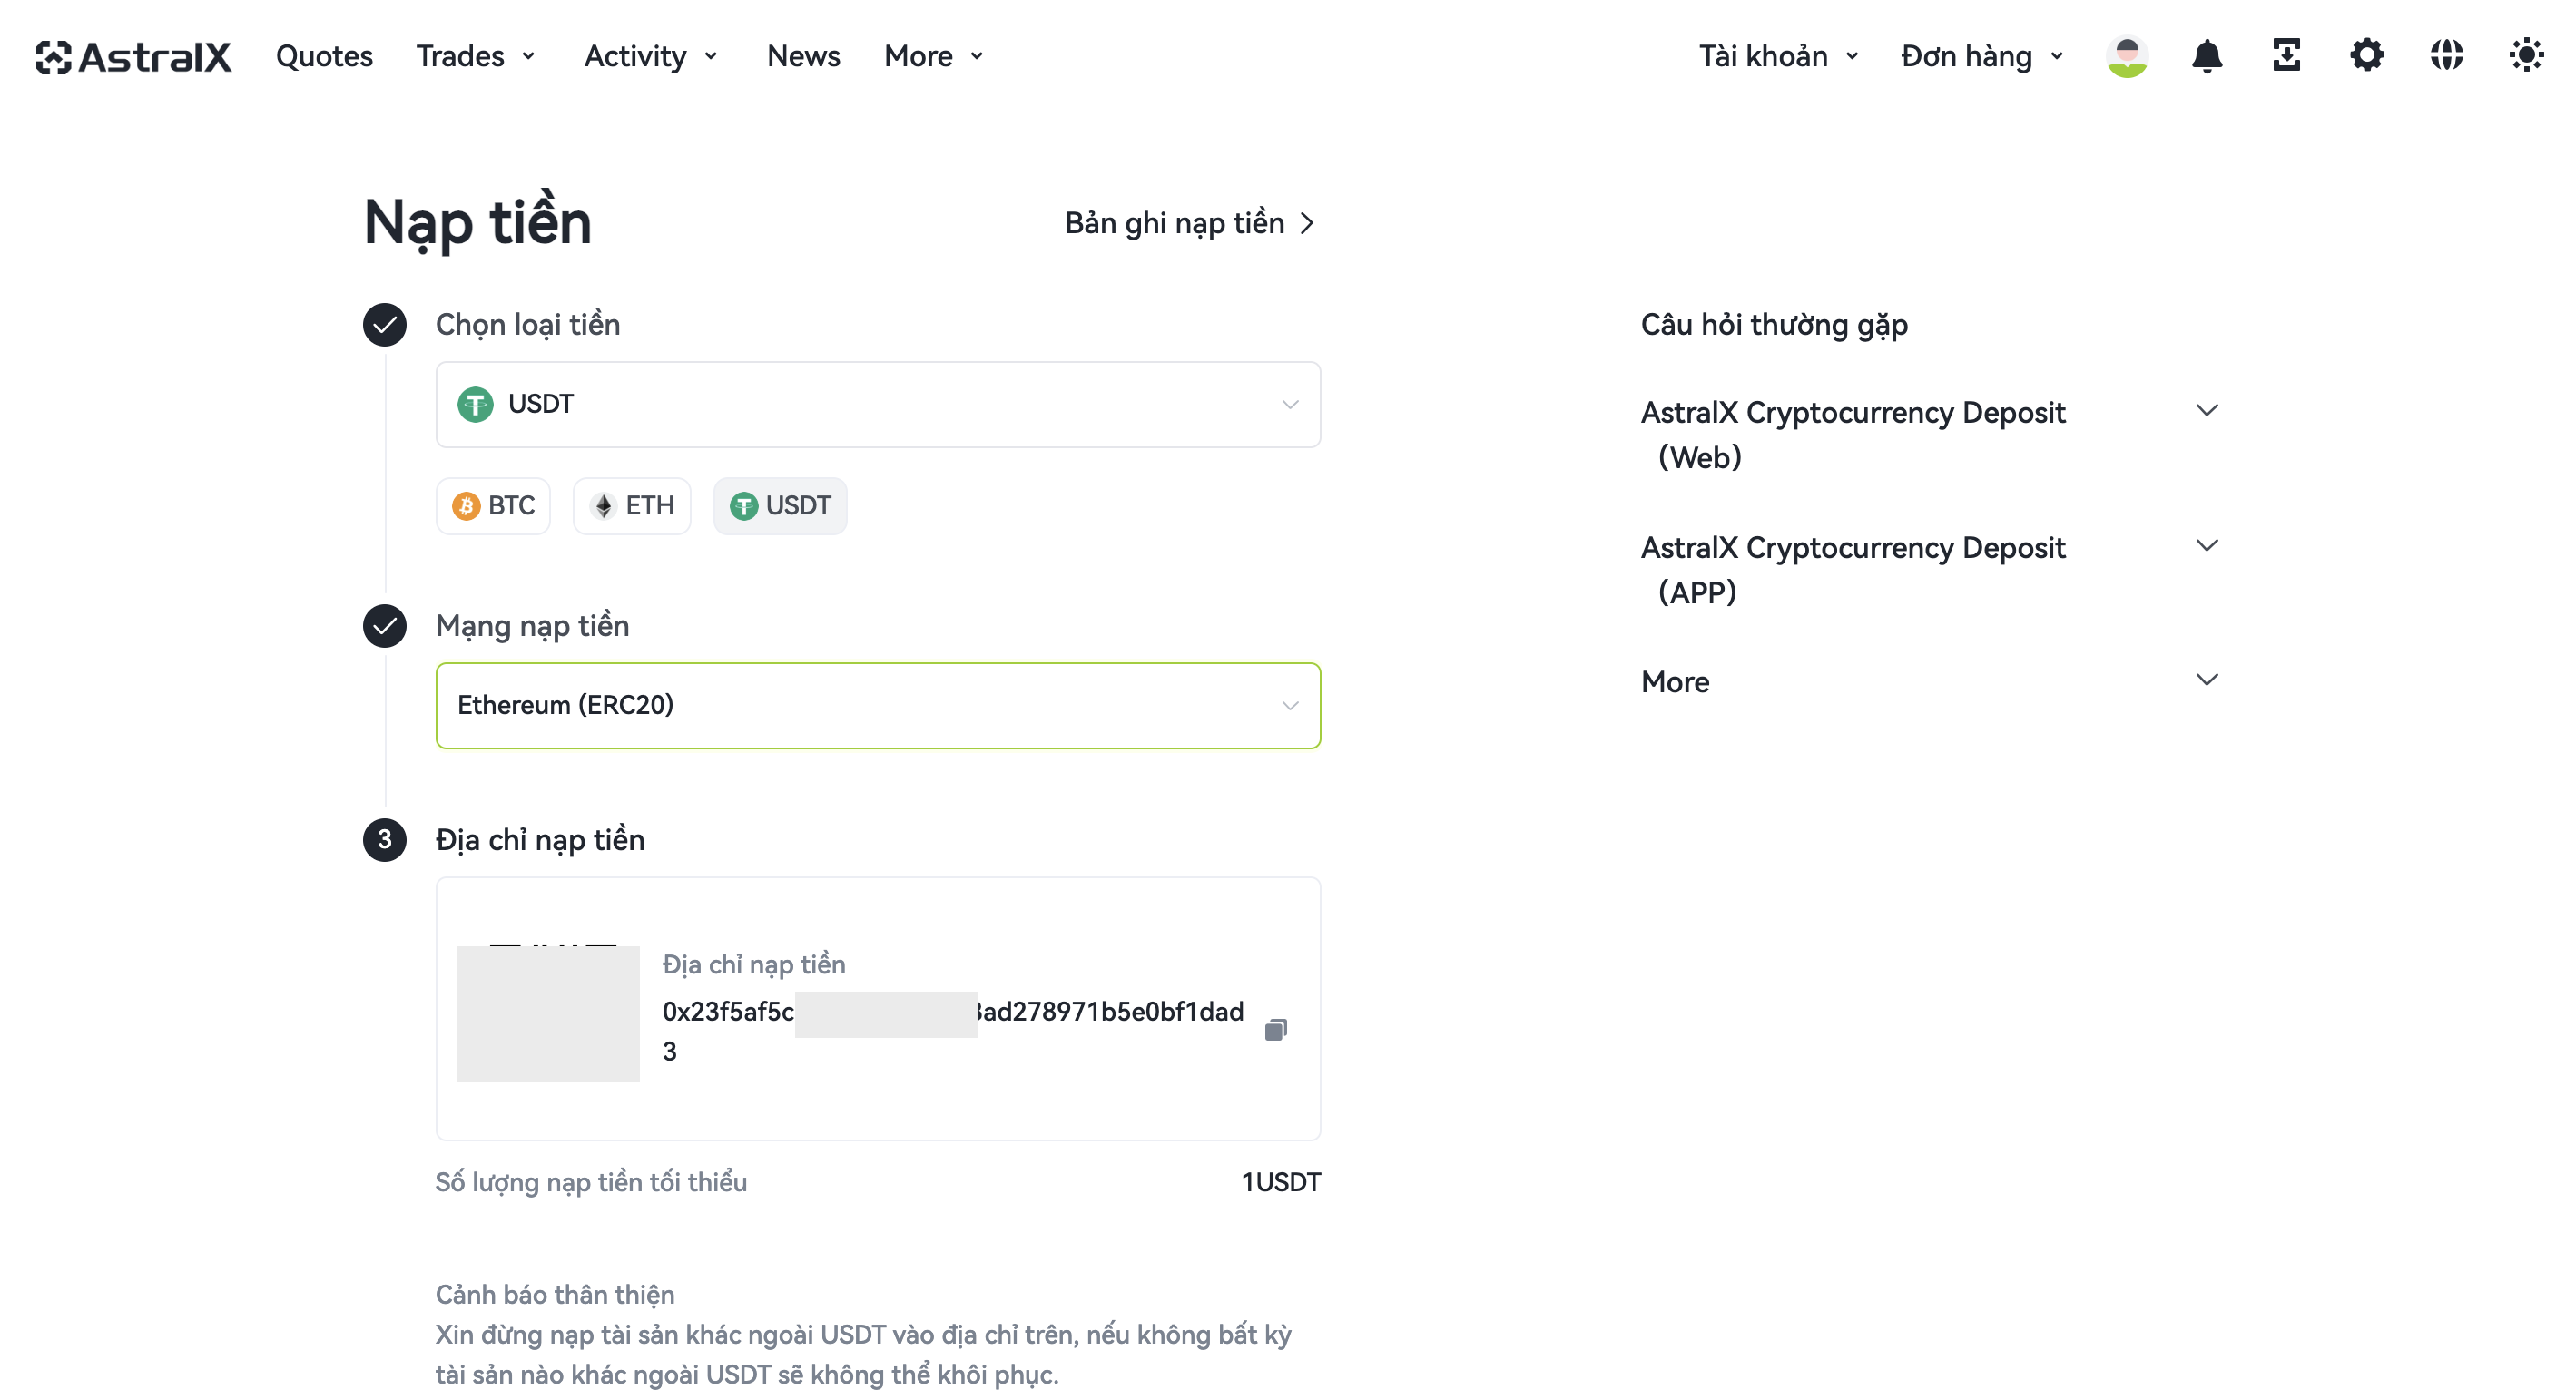Click 'Câu hỏi thường gặp' heading
This screenshot has width=2576, height=1399.
pos(1774,325)
